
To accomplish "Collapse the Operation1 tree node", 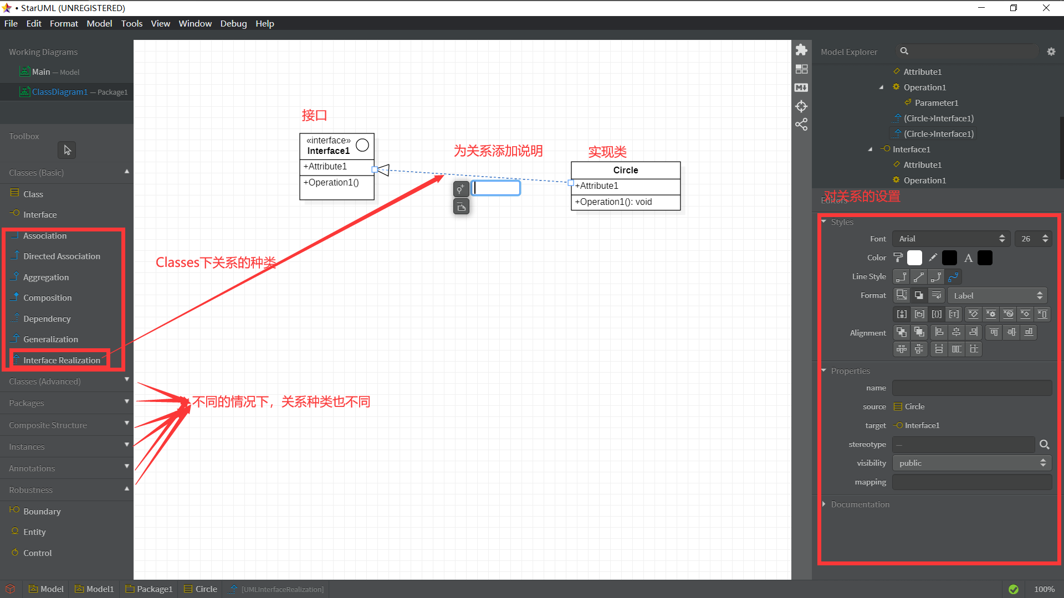I will pyautogui.click(x=882, y=87).
